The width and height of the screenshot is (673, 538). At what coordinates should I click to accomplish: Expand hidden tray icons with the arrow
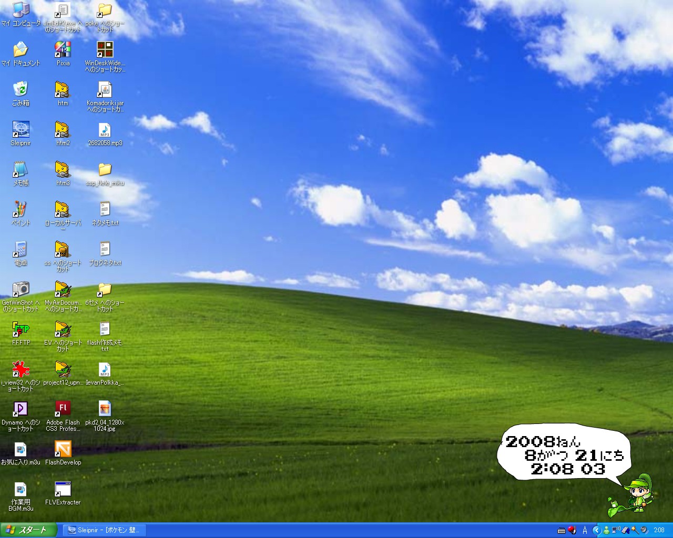click(597, 530)
